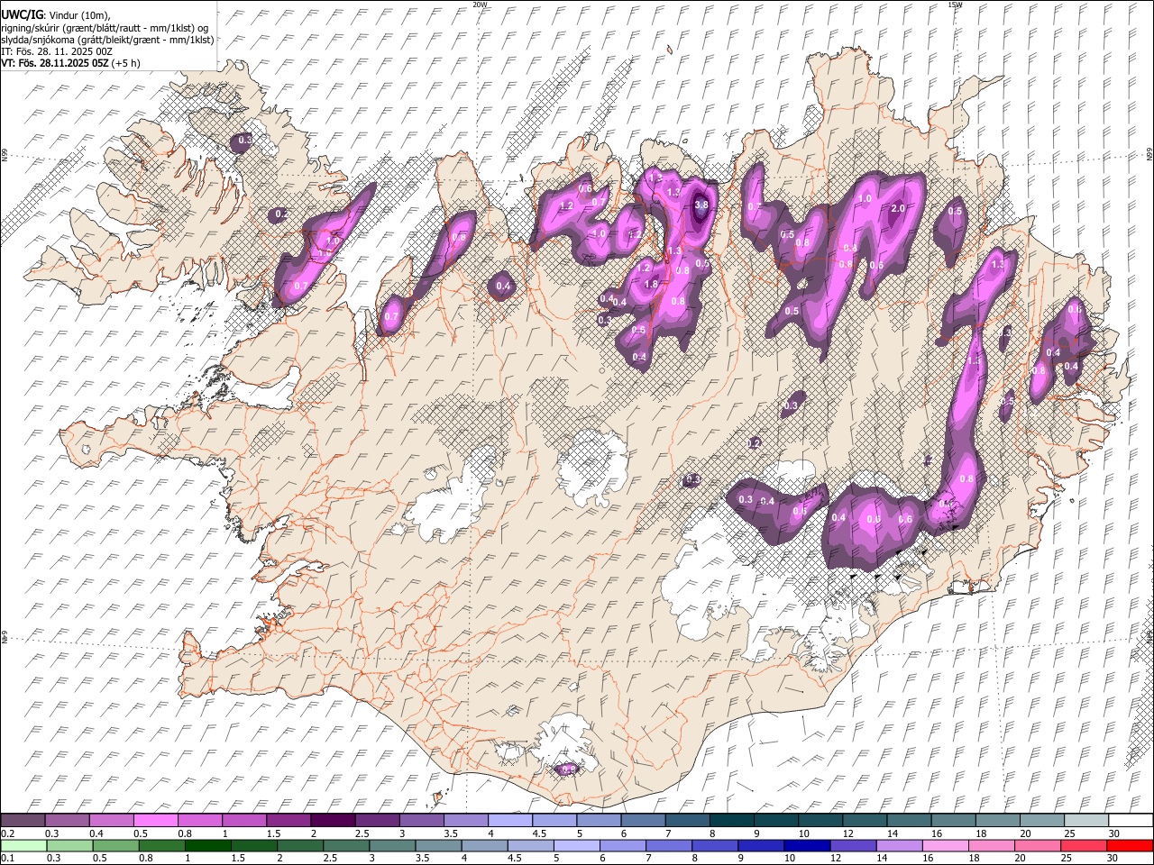Select the red rain swatch at 25
Screen dimensions: 1154x865
tap(1082, 846)
